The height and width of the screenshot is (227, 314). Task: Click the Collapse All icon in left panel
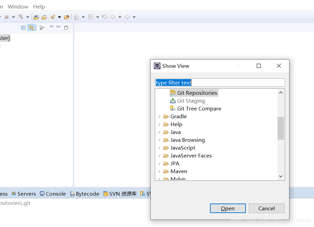24,28
